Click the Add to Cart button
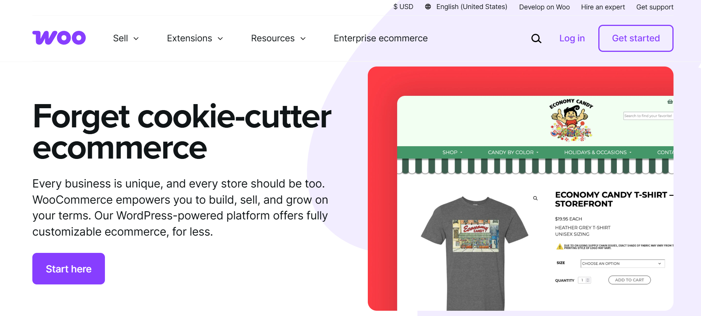The height and width of the screenshot is (316, 701). 630,280
